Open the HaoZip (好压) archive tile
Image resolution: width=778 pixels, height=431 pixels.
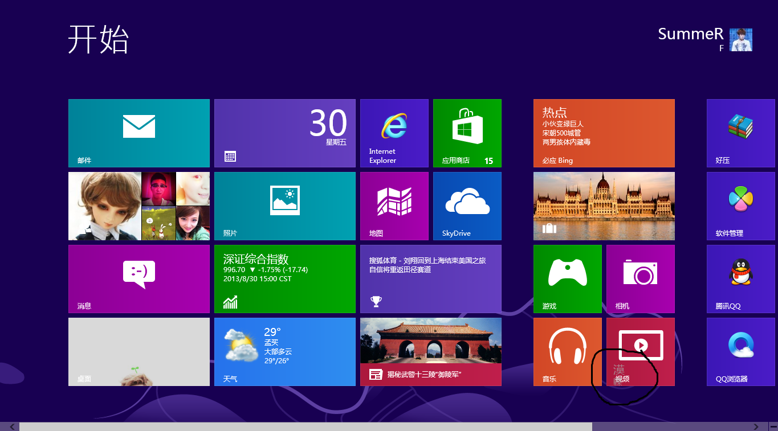click(740, 133)
